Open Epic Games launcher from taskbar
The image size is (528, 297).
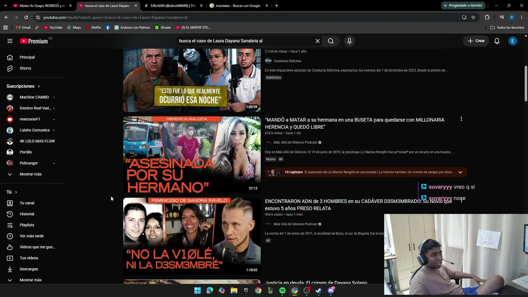coord(246,290)
